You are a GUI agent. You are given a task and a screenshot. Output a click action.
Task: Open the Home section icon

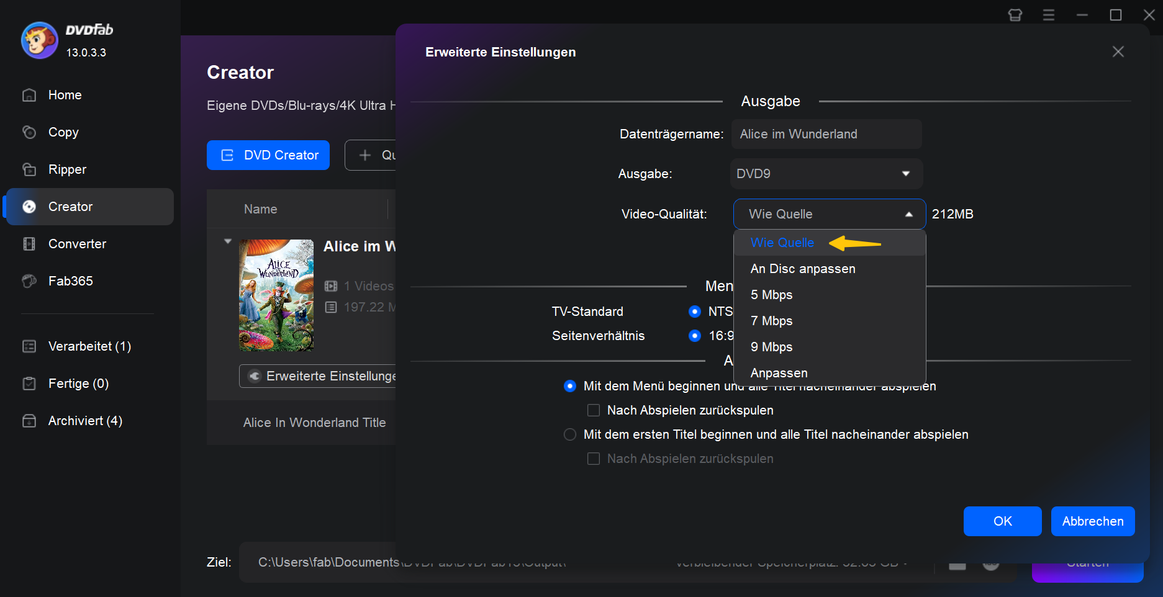tap(29, 95)
